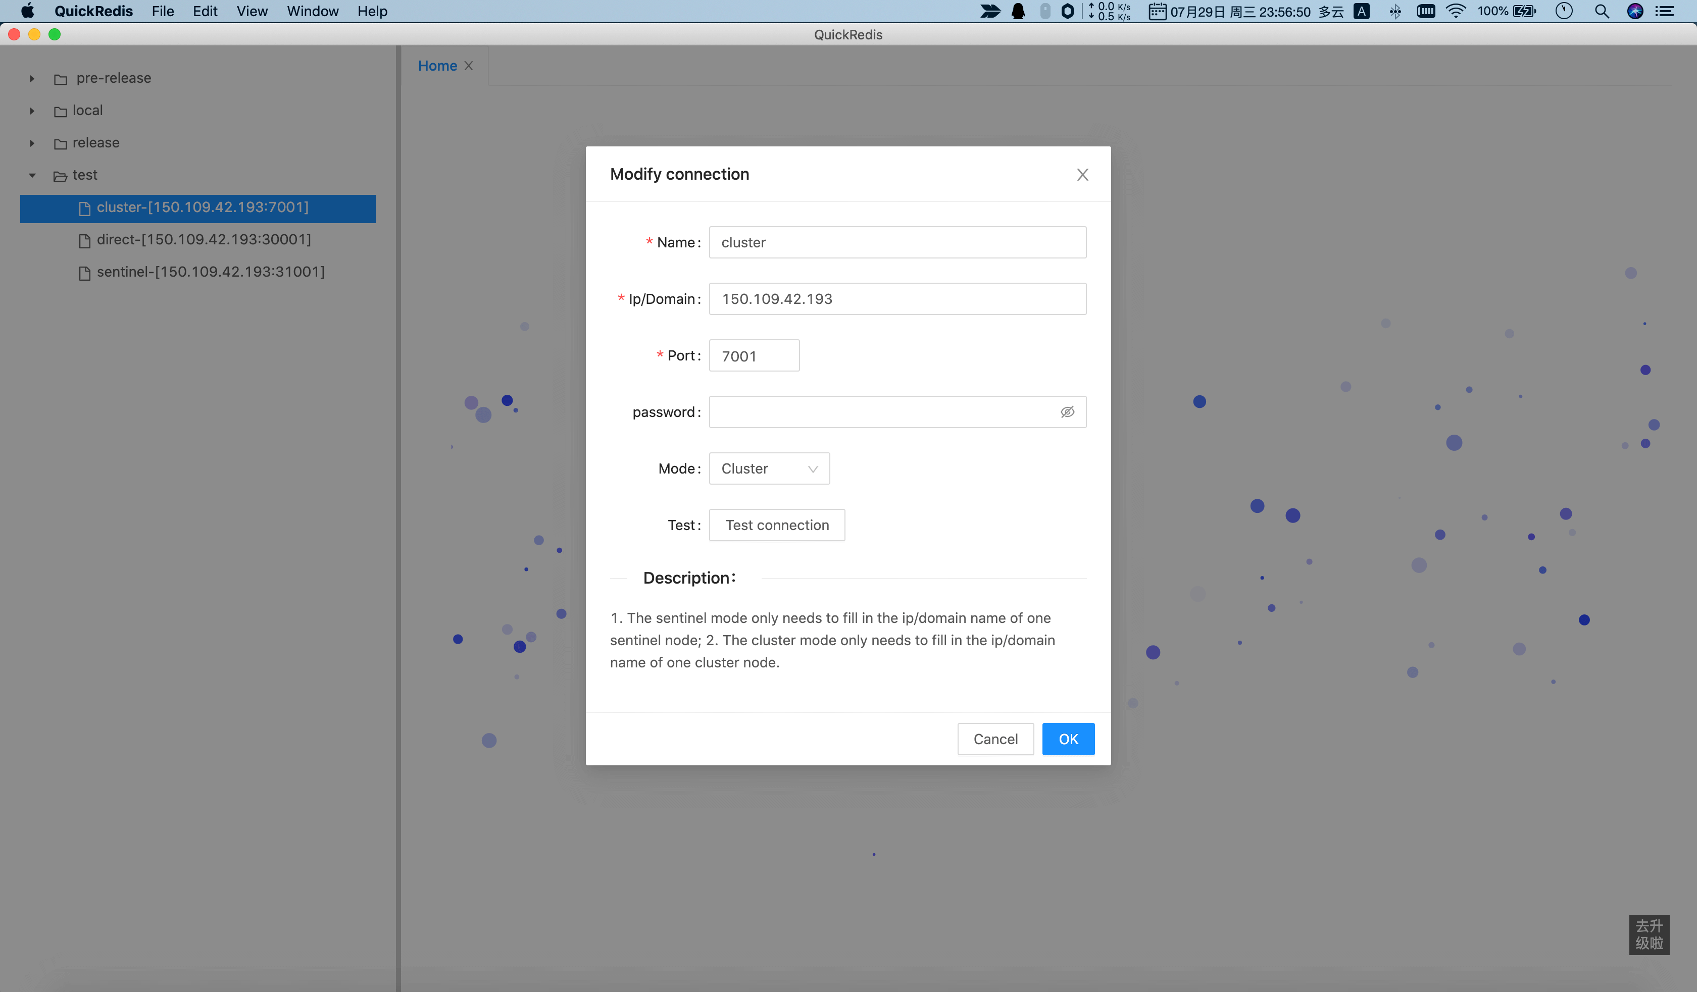Open the Mode dropdown showing Cluster
This screenshot has height=992, width=1697.
click(x=769, y=468)
